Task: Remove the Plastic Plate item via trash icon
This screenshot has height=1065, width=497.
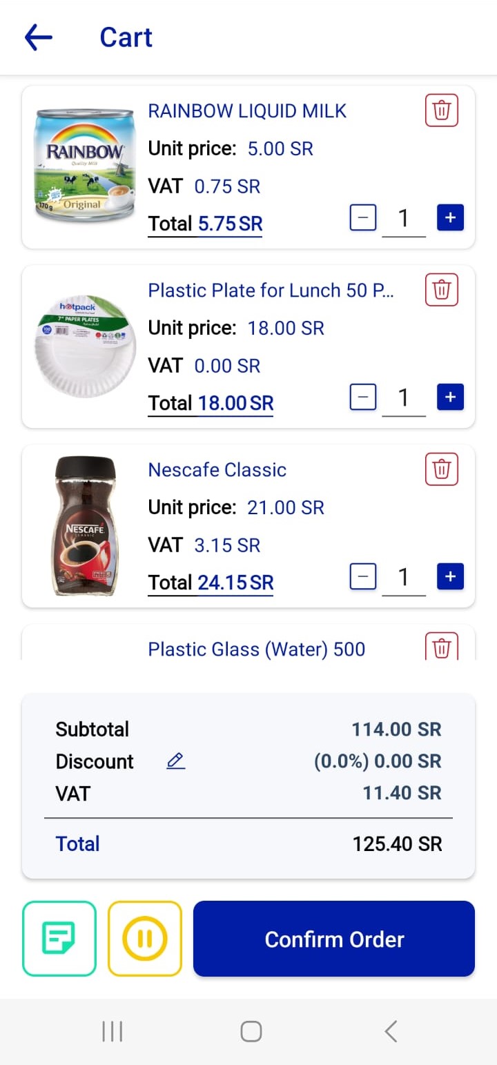Action: pos(442,290)
